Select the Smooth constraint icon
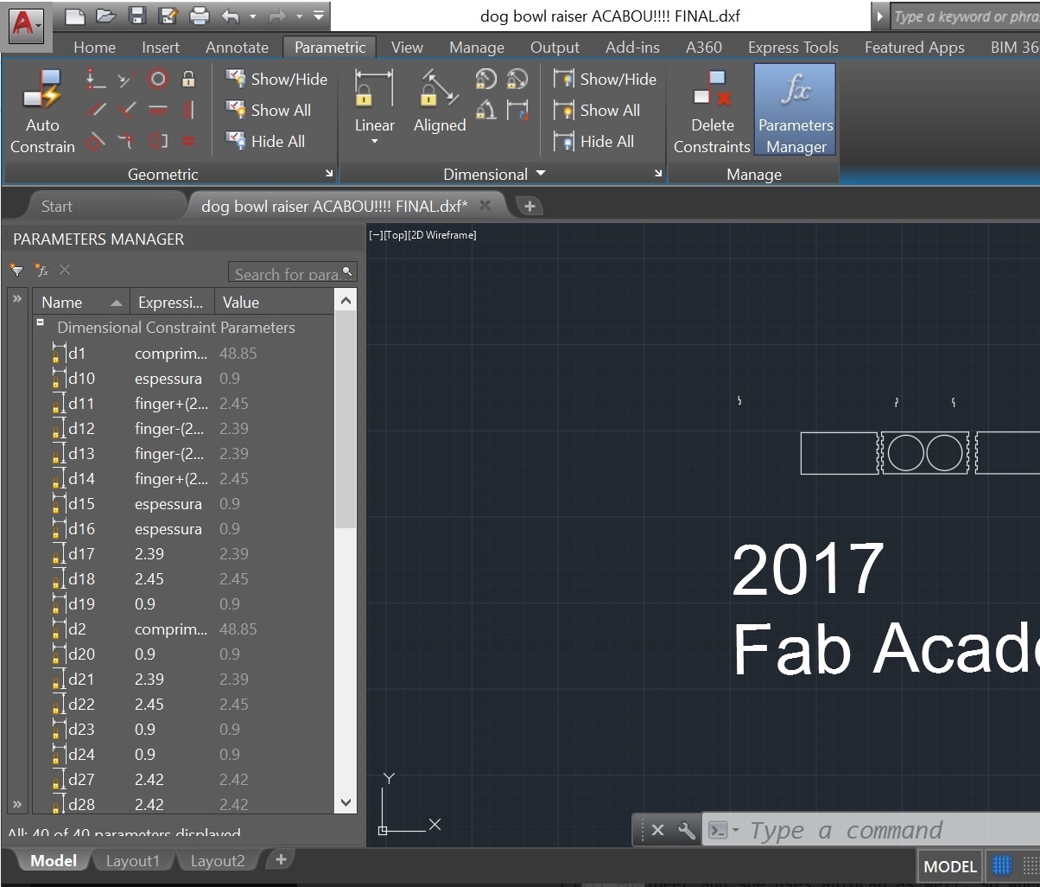The width and height of the screenshot is (1040, 887). (127, 141)
